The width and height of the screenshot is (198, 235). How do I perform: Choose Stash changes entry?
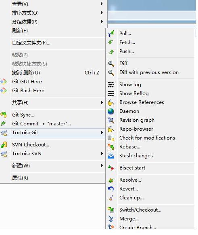click(150, 156)
